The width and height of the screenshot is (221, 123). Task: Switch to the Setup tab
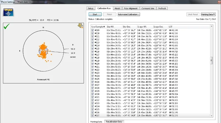point(91,9)
